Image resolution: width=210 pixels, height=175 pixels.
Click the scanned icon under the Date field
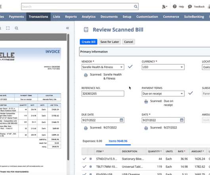coord(146,128)
